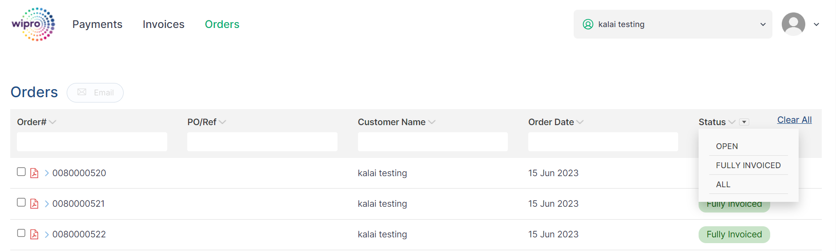Click the Clear All link
836x252 pixels.
794,120
